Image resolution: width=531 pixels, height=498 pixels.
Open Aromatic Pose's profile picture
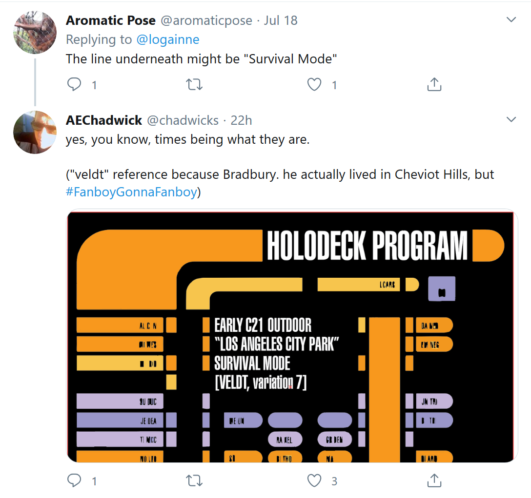coord(35,32)
